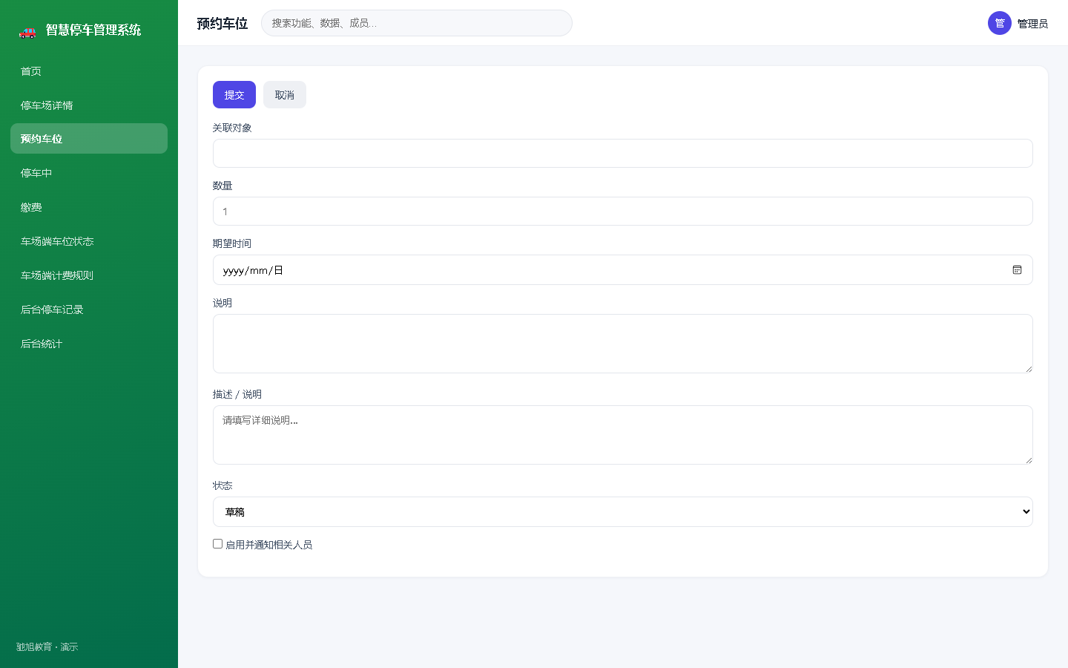Click the 预约车位 page heading
This screenshot has width=1068, height=668.
[222, 24]
